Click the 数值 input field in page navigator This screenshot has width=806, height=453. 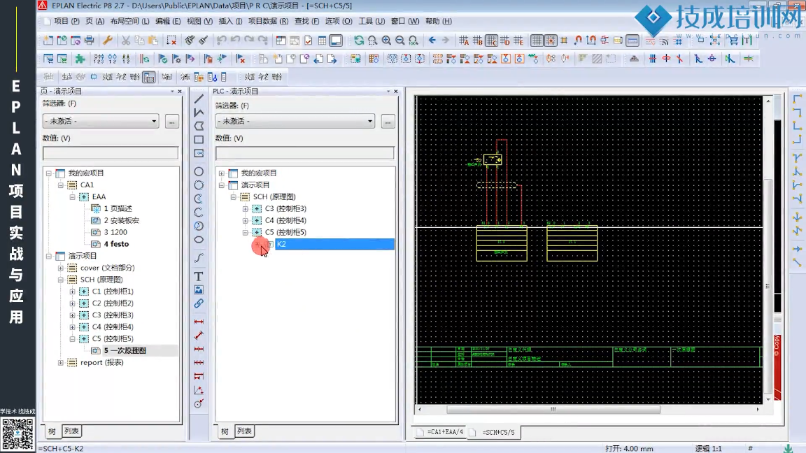click(111, 152)
